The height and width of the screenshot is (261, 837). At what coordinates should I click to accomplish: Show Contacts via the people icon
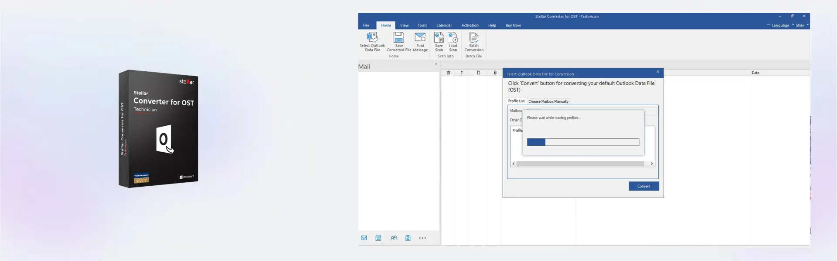394,238
